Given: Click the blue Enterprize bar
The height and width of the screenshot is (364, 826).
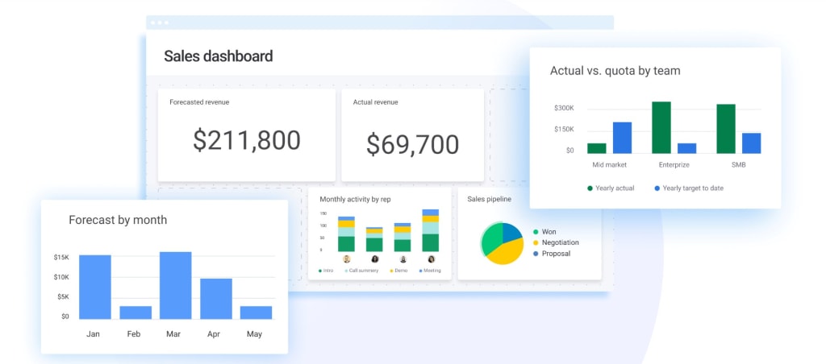Looking at the screenshot, I should point(687,148).
